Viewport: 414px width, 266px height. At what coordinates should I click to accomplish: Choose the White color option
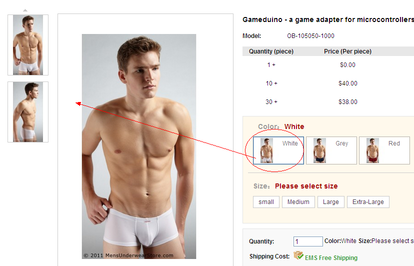278,150
